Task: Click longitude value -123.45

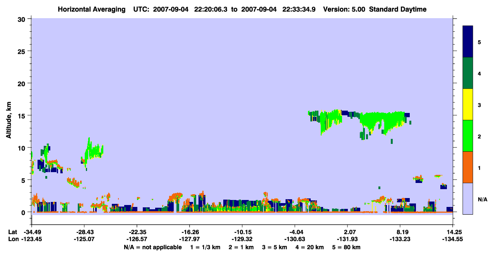Action: click(32, 239)
